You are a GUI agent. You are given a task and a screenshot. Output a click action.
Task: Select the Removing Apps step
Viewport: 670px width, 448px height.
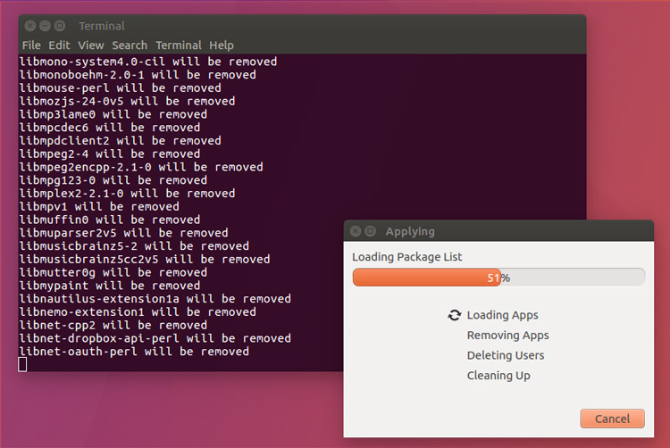point(507,336)
